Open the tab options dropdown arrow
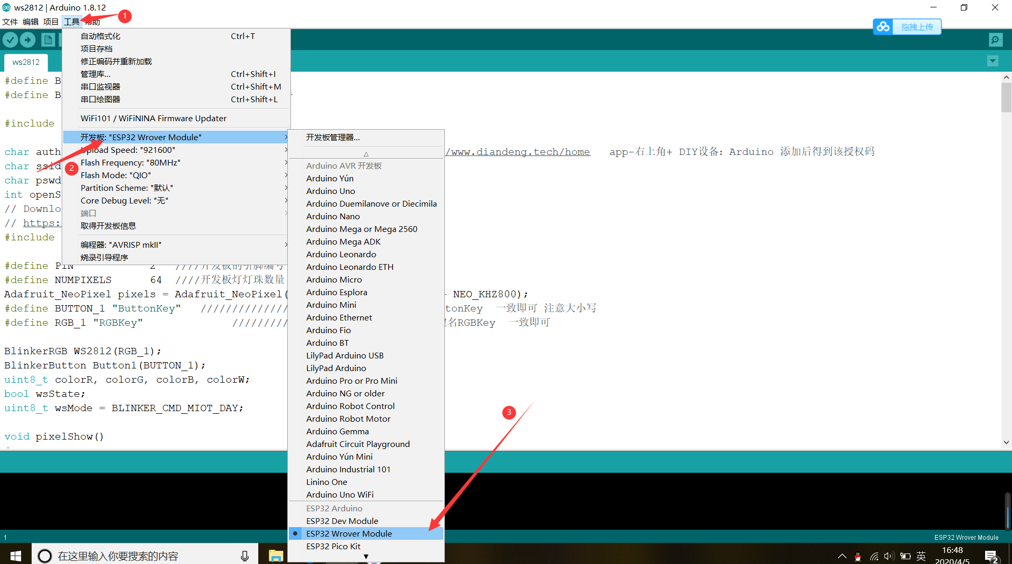The image size is (1012, 564). click(992, 61)
